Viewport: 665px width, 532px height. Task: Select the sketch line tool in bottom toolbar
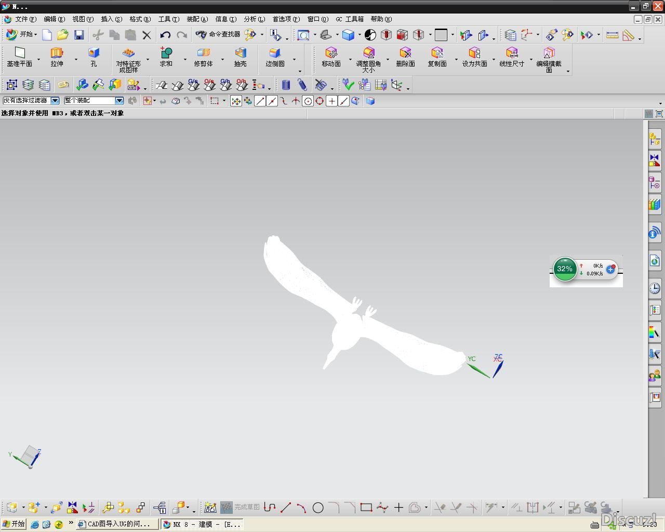[x=286, y=508]
